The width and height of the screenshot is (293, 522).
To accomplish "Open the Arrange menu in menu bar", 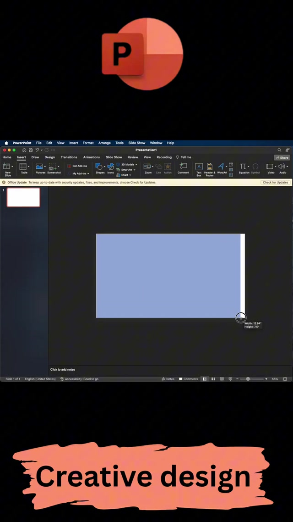I will [x=104, y=143].
